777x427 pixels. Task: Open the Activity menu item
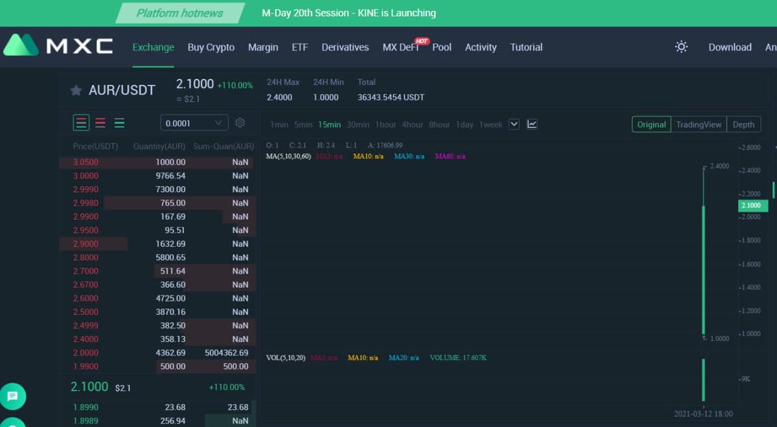[480, 47]
